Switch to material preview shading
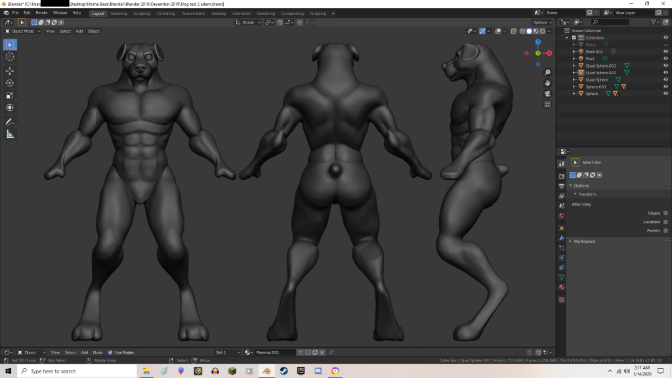 (x=536, y=31)
